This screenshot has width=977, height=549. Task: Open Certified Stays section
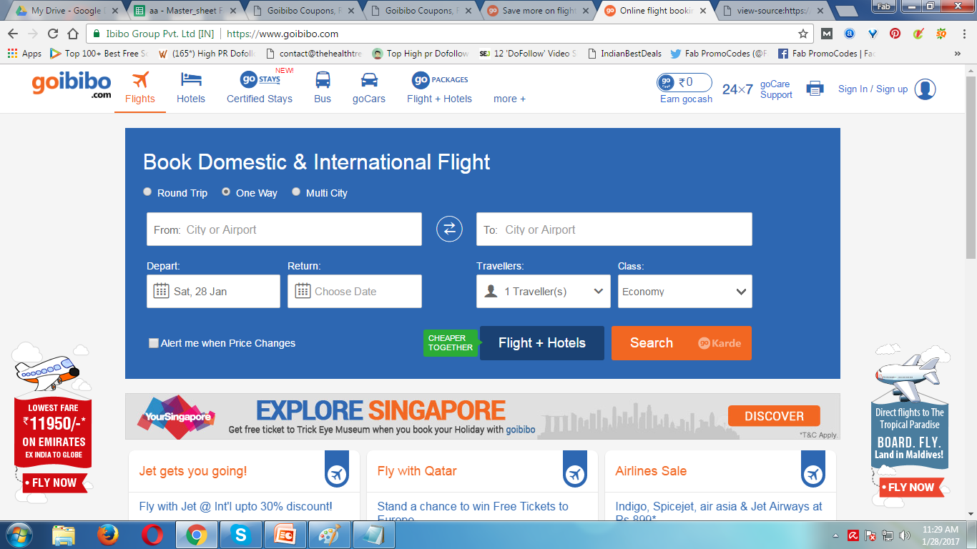pos(260,88)
